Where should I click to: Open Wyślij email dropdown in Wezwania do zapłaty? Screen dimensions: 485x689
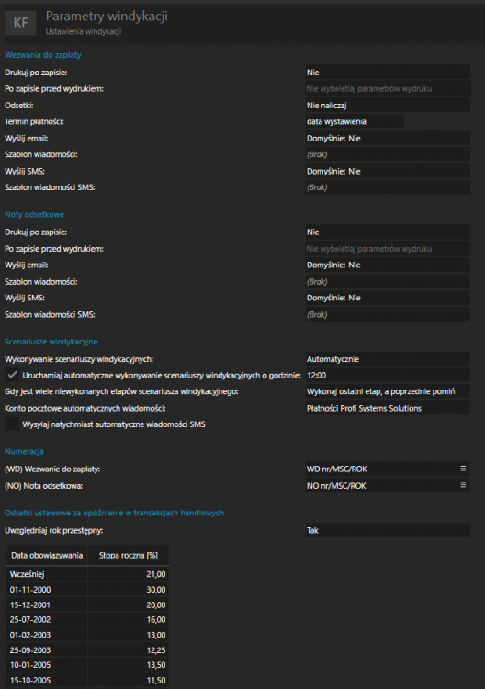[x=388, y=139]
